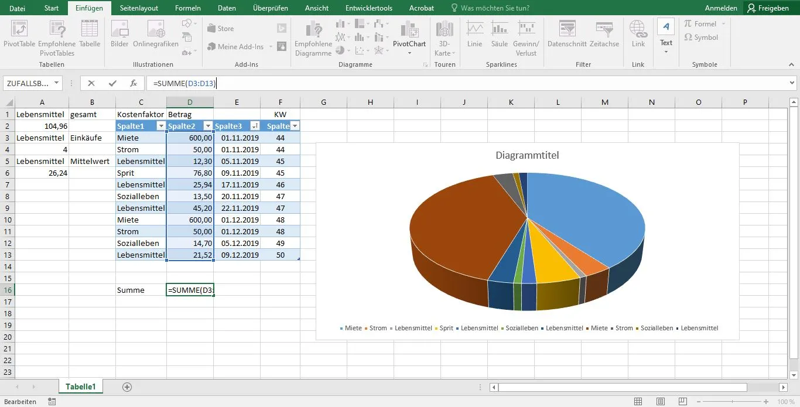Expand the Text dropdown in Symbole group
800x407 pixels.
pyautogui.click(x=666, y=50)
